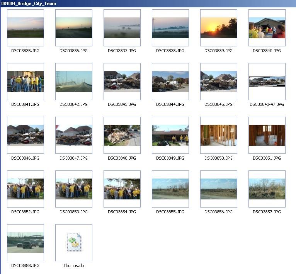The width and height of the screenshot is (296, 274).
Task: Select the DSC03847.JPG thumbnail image
Action: (x=74, y=135)
